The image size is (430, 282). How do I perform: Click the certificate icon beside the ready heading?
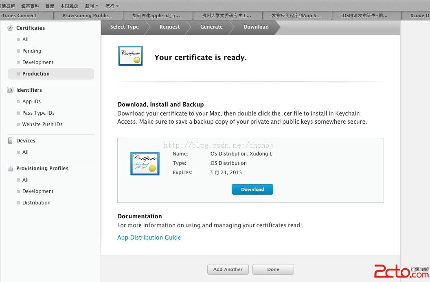130,56
